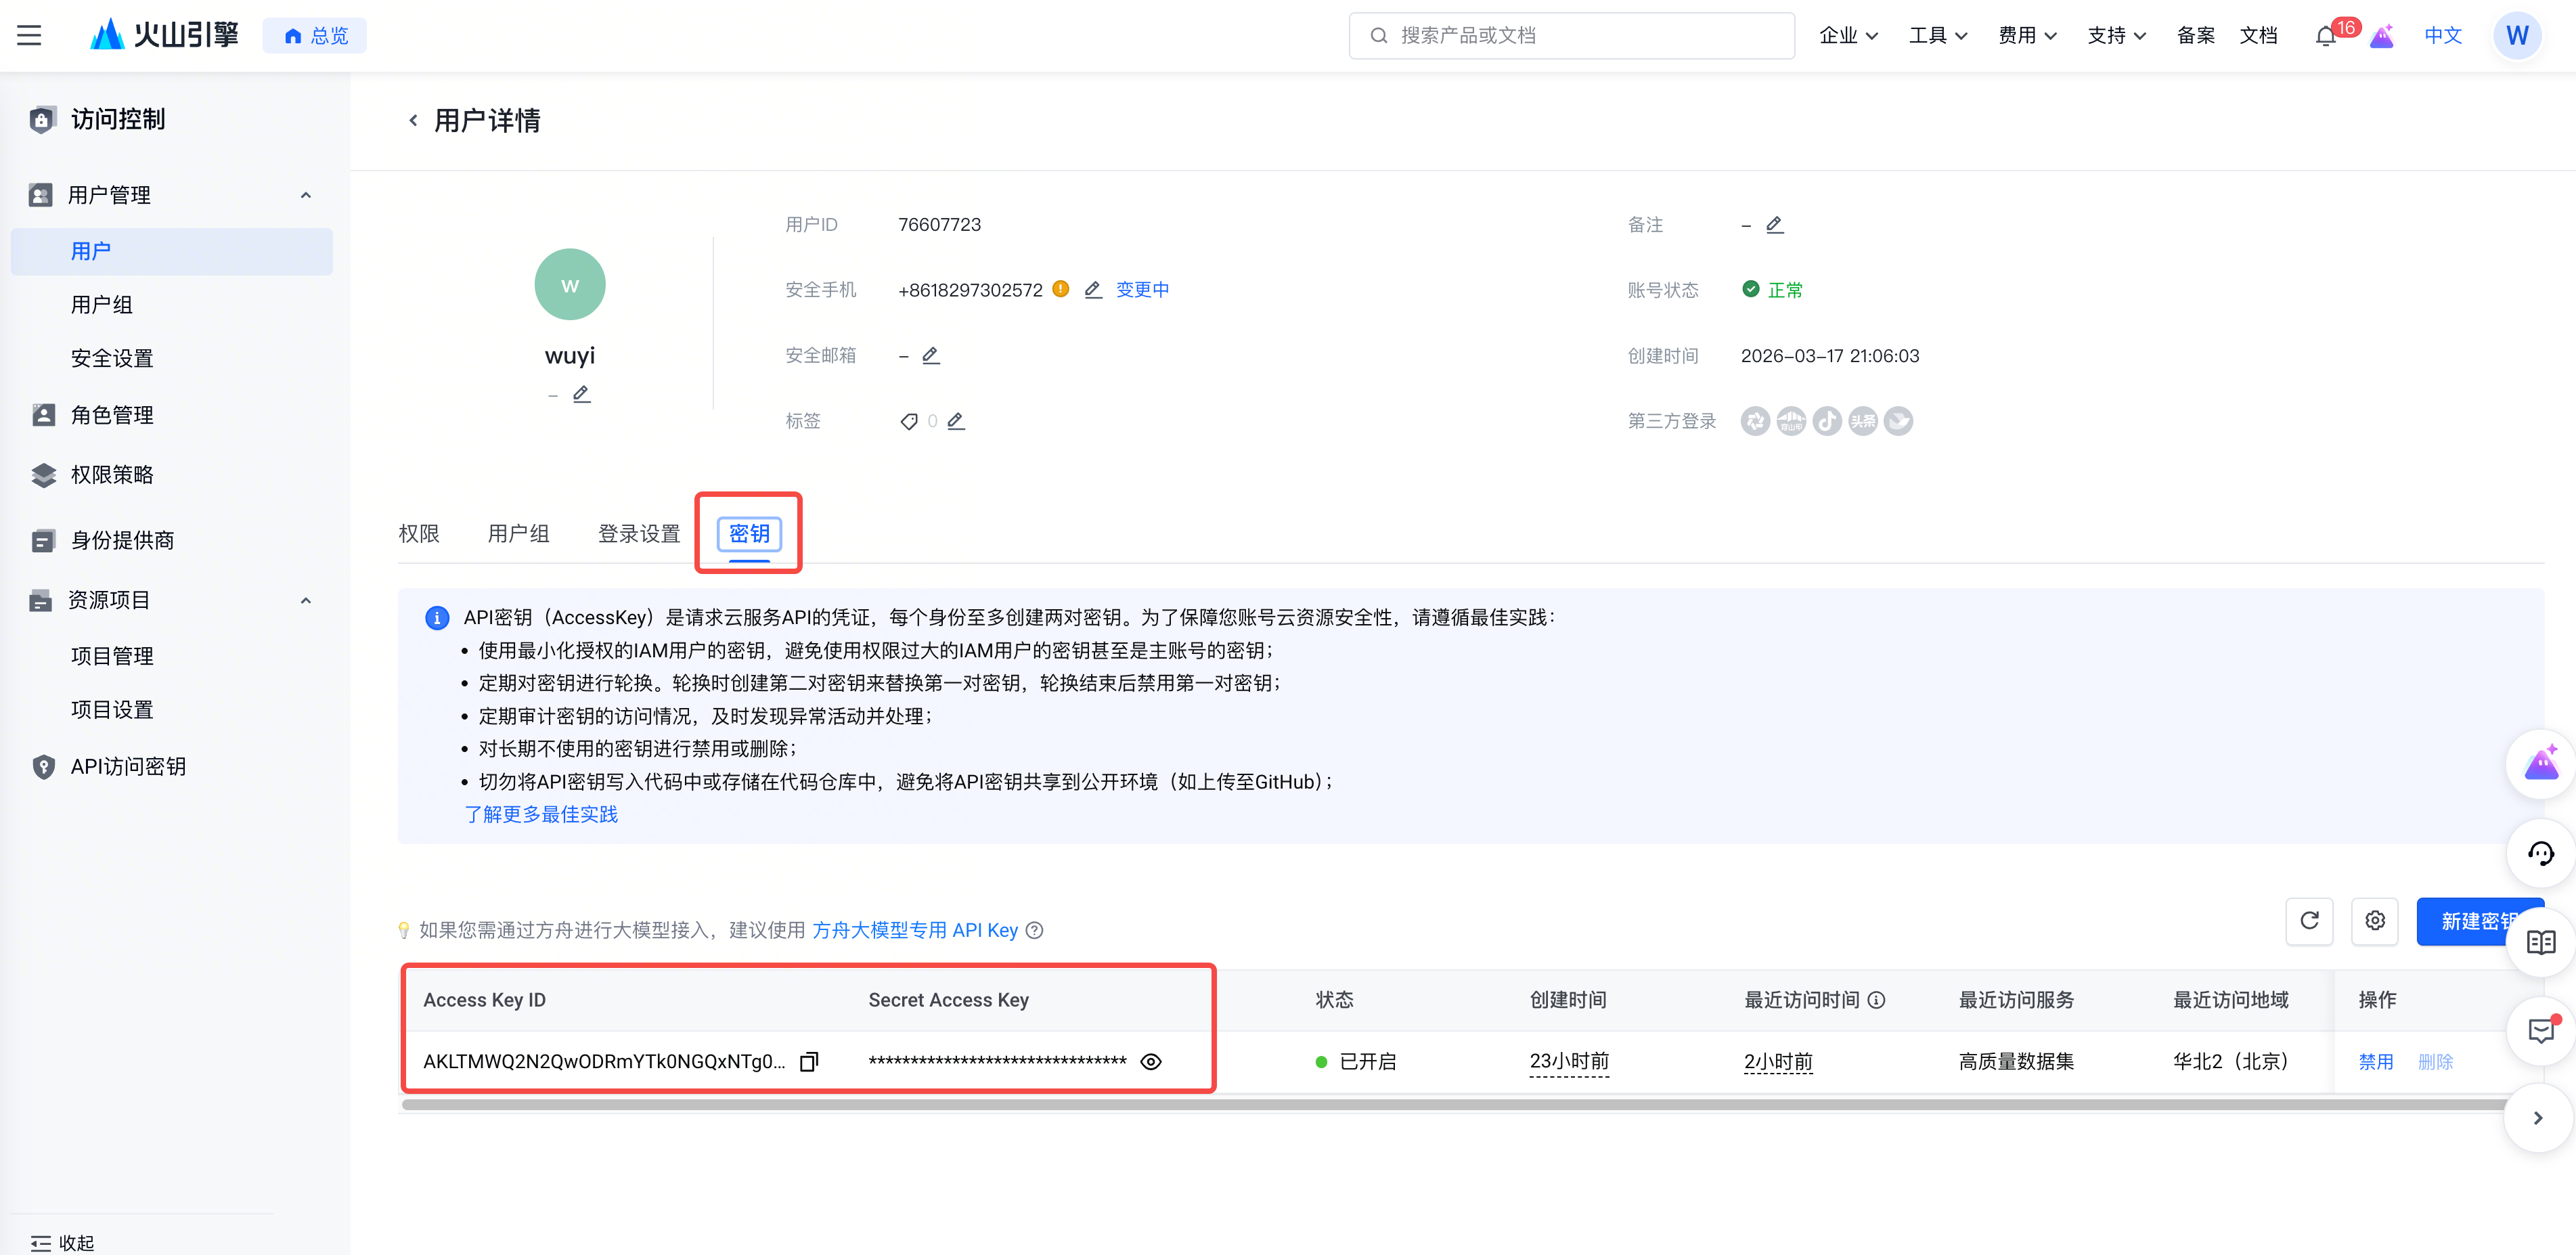Edit the user tags
Image resolution: width=2576 pixels, height=1255 pixels.
click(x=956, y=421)
